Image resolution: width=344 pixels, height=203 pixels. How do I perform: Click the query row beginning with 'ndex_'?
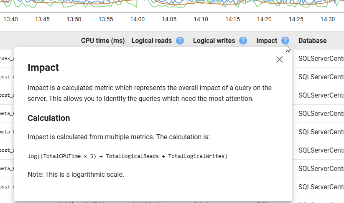[7, 58]
